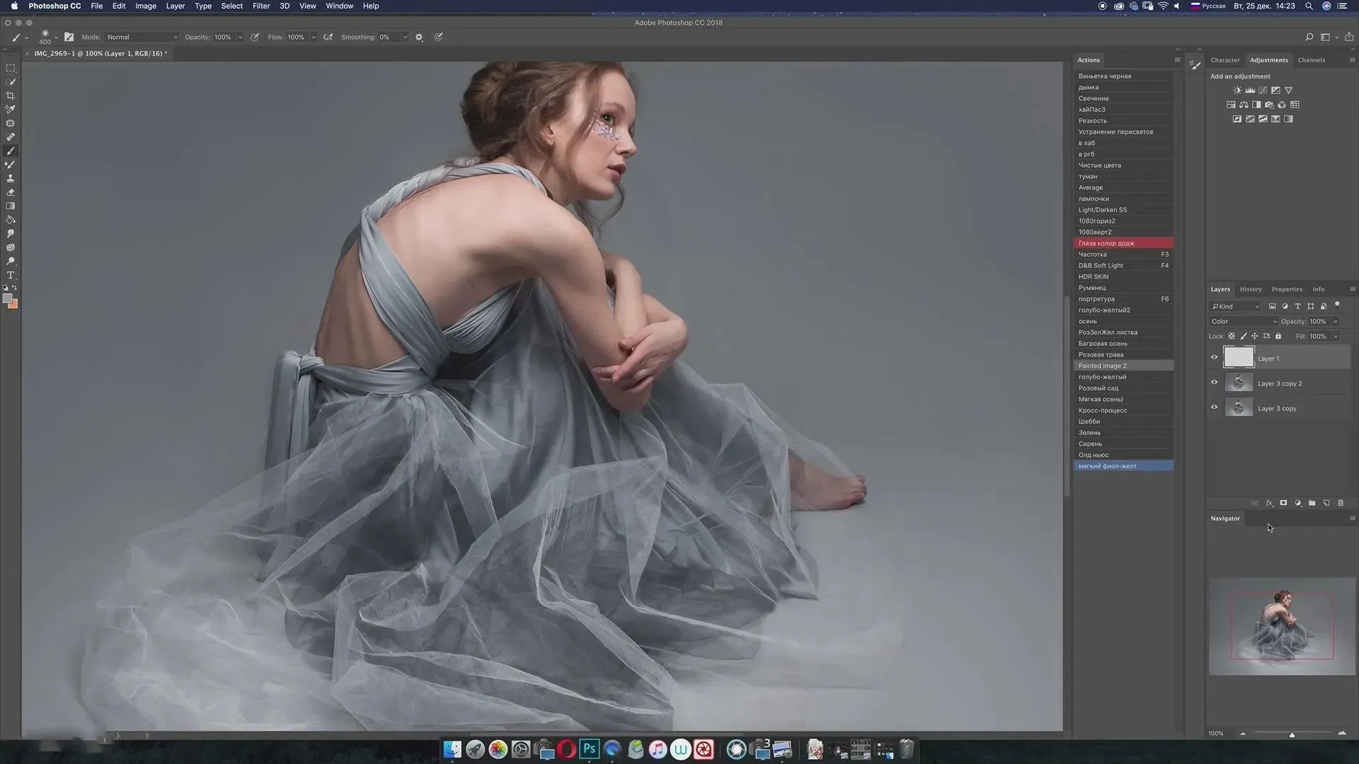
Task: Create a new layer with bottom icon
Action: tap(1326, 503)
